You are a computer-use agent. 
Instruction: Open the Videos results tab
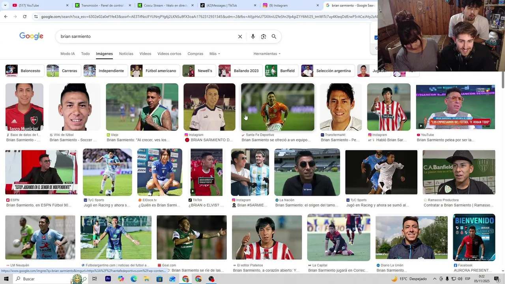point(145,54)
